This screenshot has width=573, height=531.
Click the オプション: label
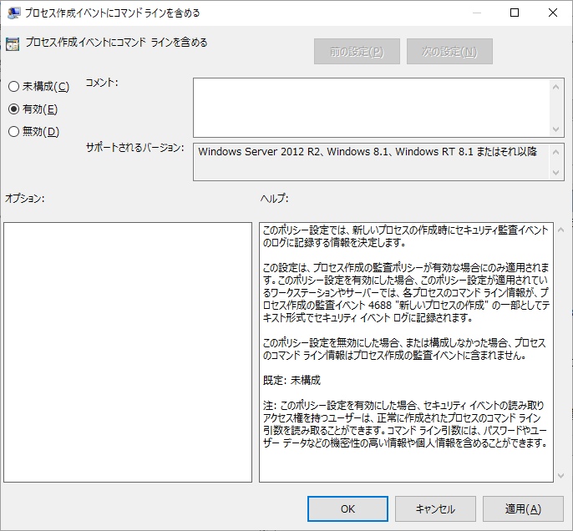[x=25, y=199]
